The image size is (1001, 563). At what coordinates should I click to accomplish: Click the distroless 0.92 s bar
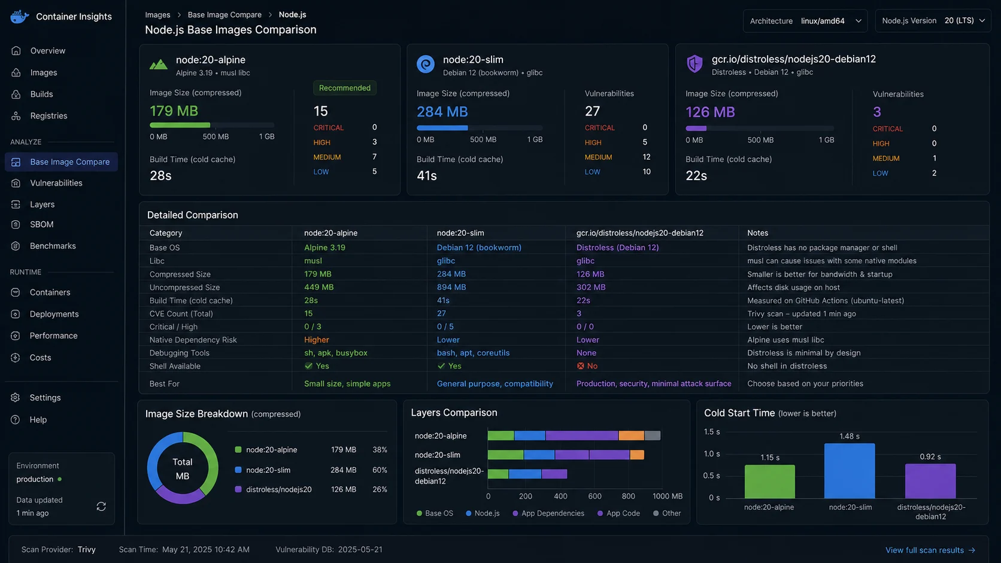930,481
